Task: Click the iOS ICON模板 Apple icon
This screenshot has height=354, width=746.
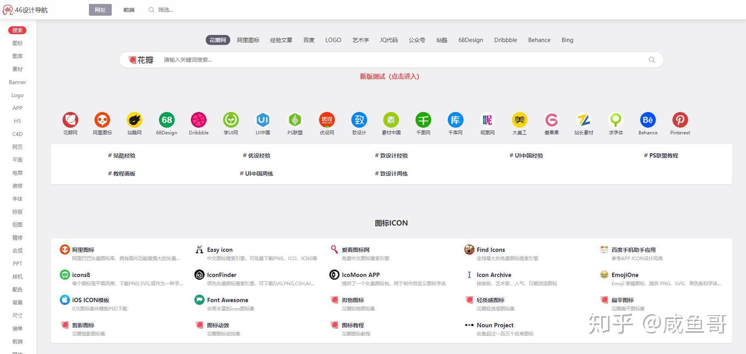Action: click(65, 300)
